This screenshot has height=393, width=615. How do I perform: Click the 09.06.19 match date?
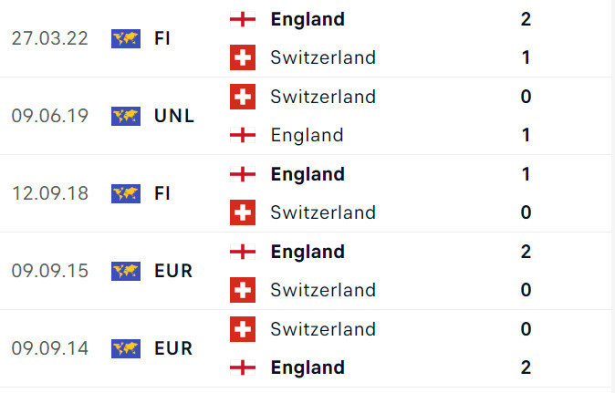tap(51, 116)
